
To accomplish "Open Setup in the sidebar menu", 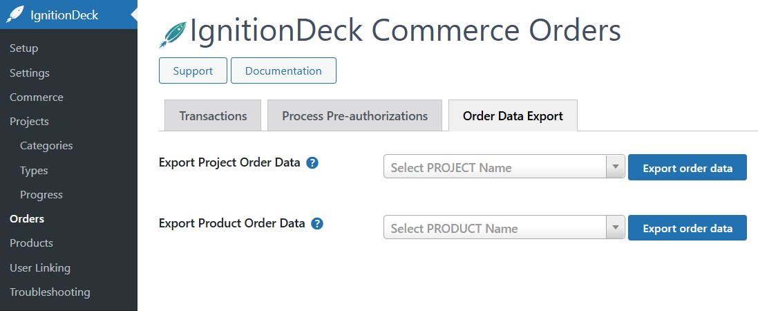I will [x=24, y=48].
